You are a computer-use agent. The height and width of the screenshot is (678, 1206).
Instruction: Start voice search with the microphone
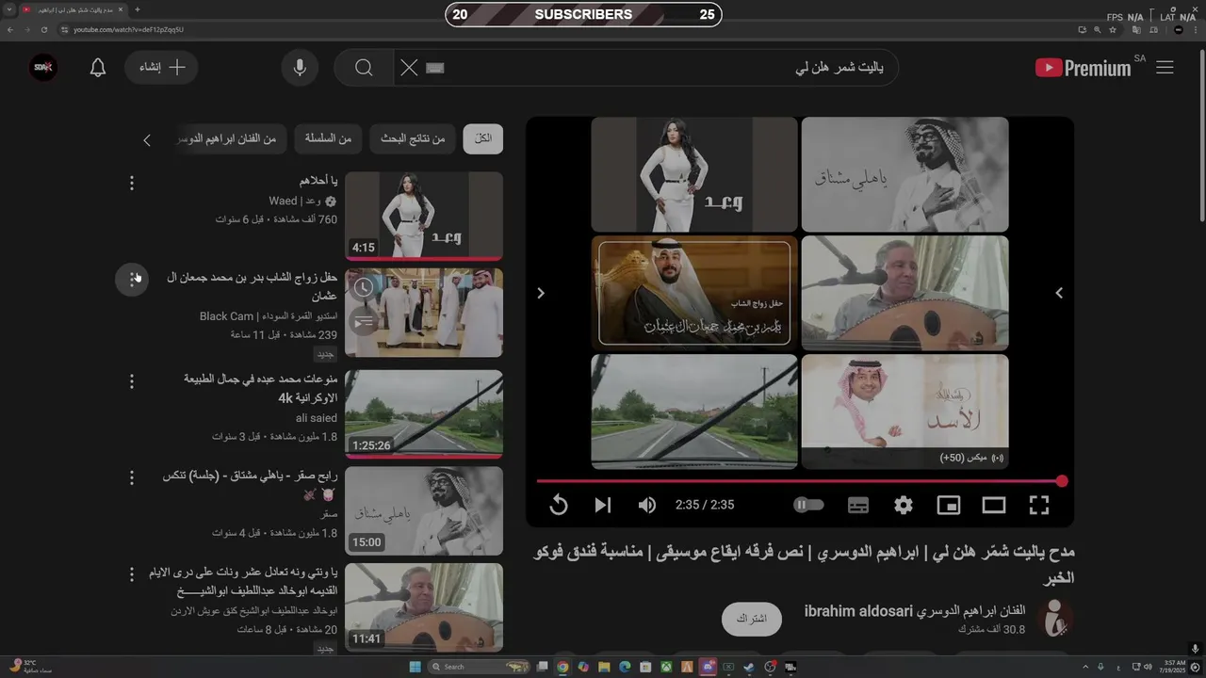300,68
